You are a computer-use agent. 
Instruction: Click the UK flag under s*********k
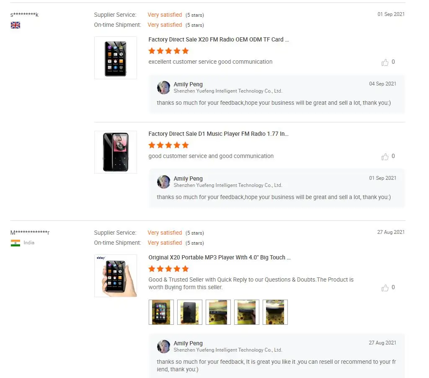coord(16,25)
